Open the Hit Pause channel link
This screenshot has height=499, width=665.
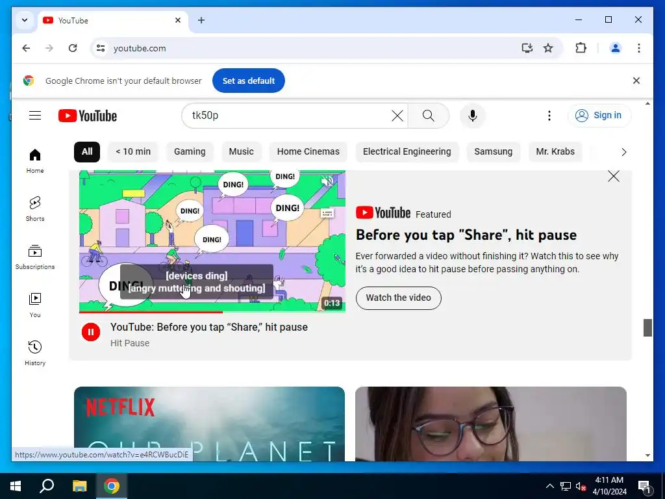click(x=130, y=343)
